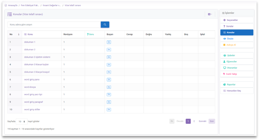Open the panel header dropdown menu
This screenshot has height=140, width=259.
tap(210, 14)
